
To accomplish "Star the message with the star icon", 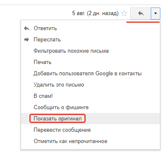I will coord(124,13).
